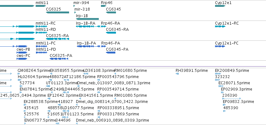The width and height of the screenshot is (266, 125).
Task: Click the CG6325 gene feature bar
Action: 58,12
